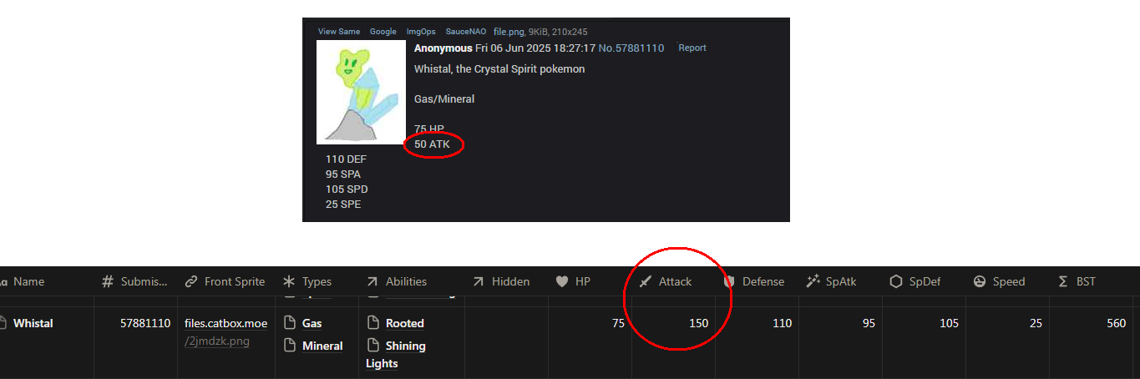Click the hash icon in Submission header
This screenshot has width=1140, height=379.
point(107,281)
